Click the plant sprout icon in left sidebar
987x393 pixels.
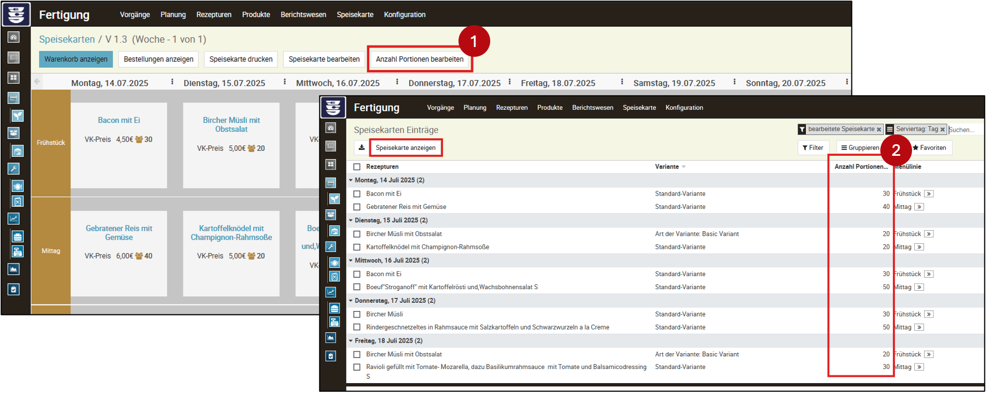pos(18,116)
